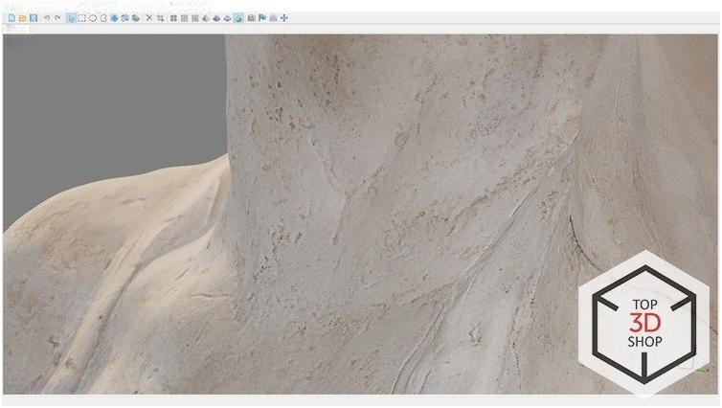This screenshot has height=408, width=722.
Task: Click the Undo arrow
Action: 47,18
